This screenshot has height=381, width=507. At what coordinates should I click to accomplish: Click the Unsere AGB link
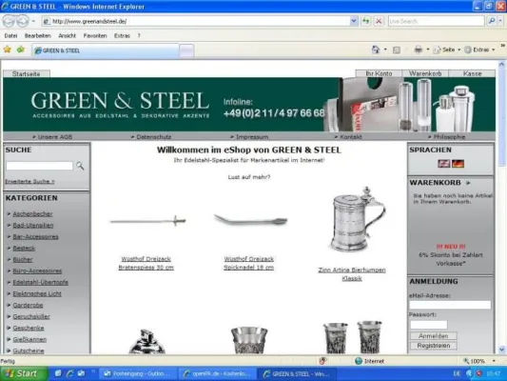point(55,137)
